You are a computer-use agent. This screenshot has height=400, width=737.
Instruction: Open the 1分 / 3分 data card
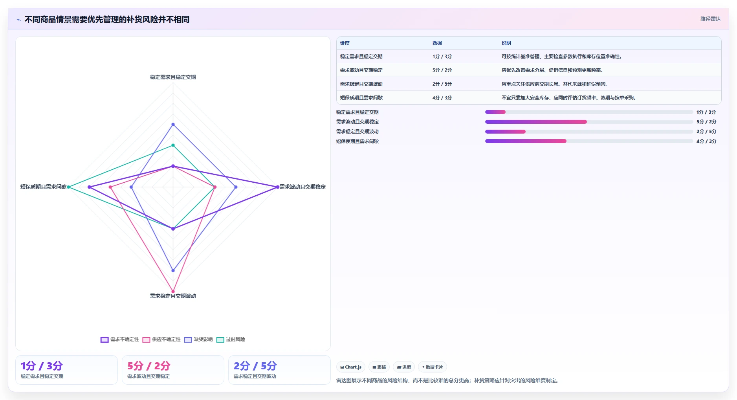66,370
